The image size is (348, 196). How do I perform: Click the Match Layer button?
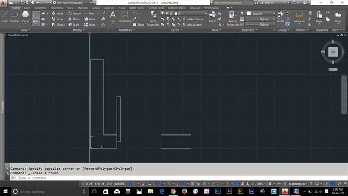[192, 24]
